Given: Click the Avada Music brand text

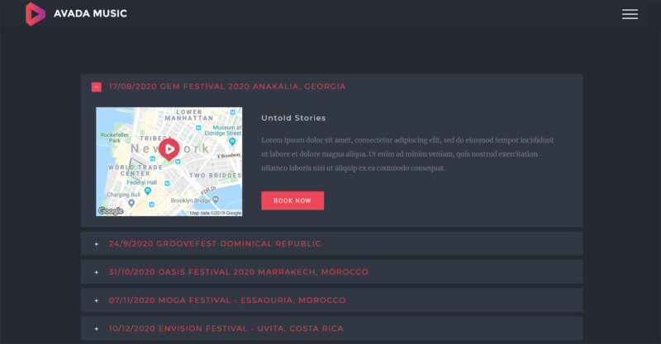Looking at the screenshot, I should point(90,14).
